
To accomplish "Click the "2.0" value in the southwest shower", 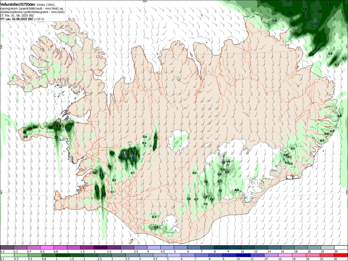I will pyautogui.click(x=104, y=194).
